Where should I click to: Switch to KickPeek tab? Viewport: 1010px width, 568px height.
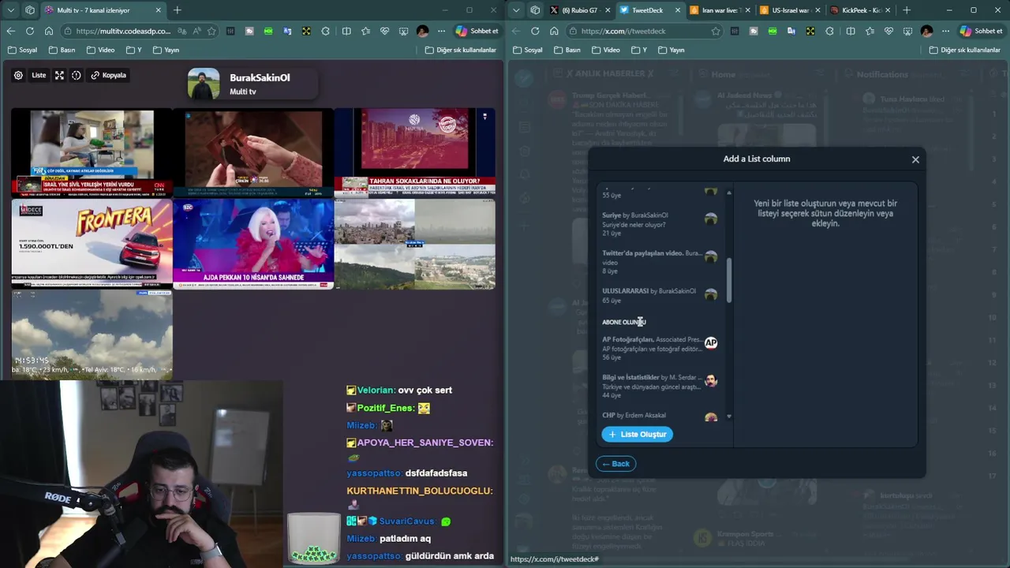(x=860, y=10)
